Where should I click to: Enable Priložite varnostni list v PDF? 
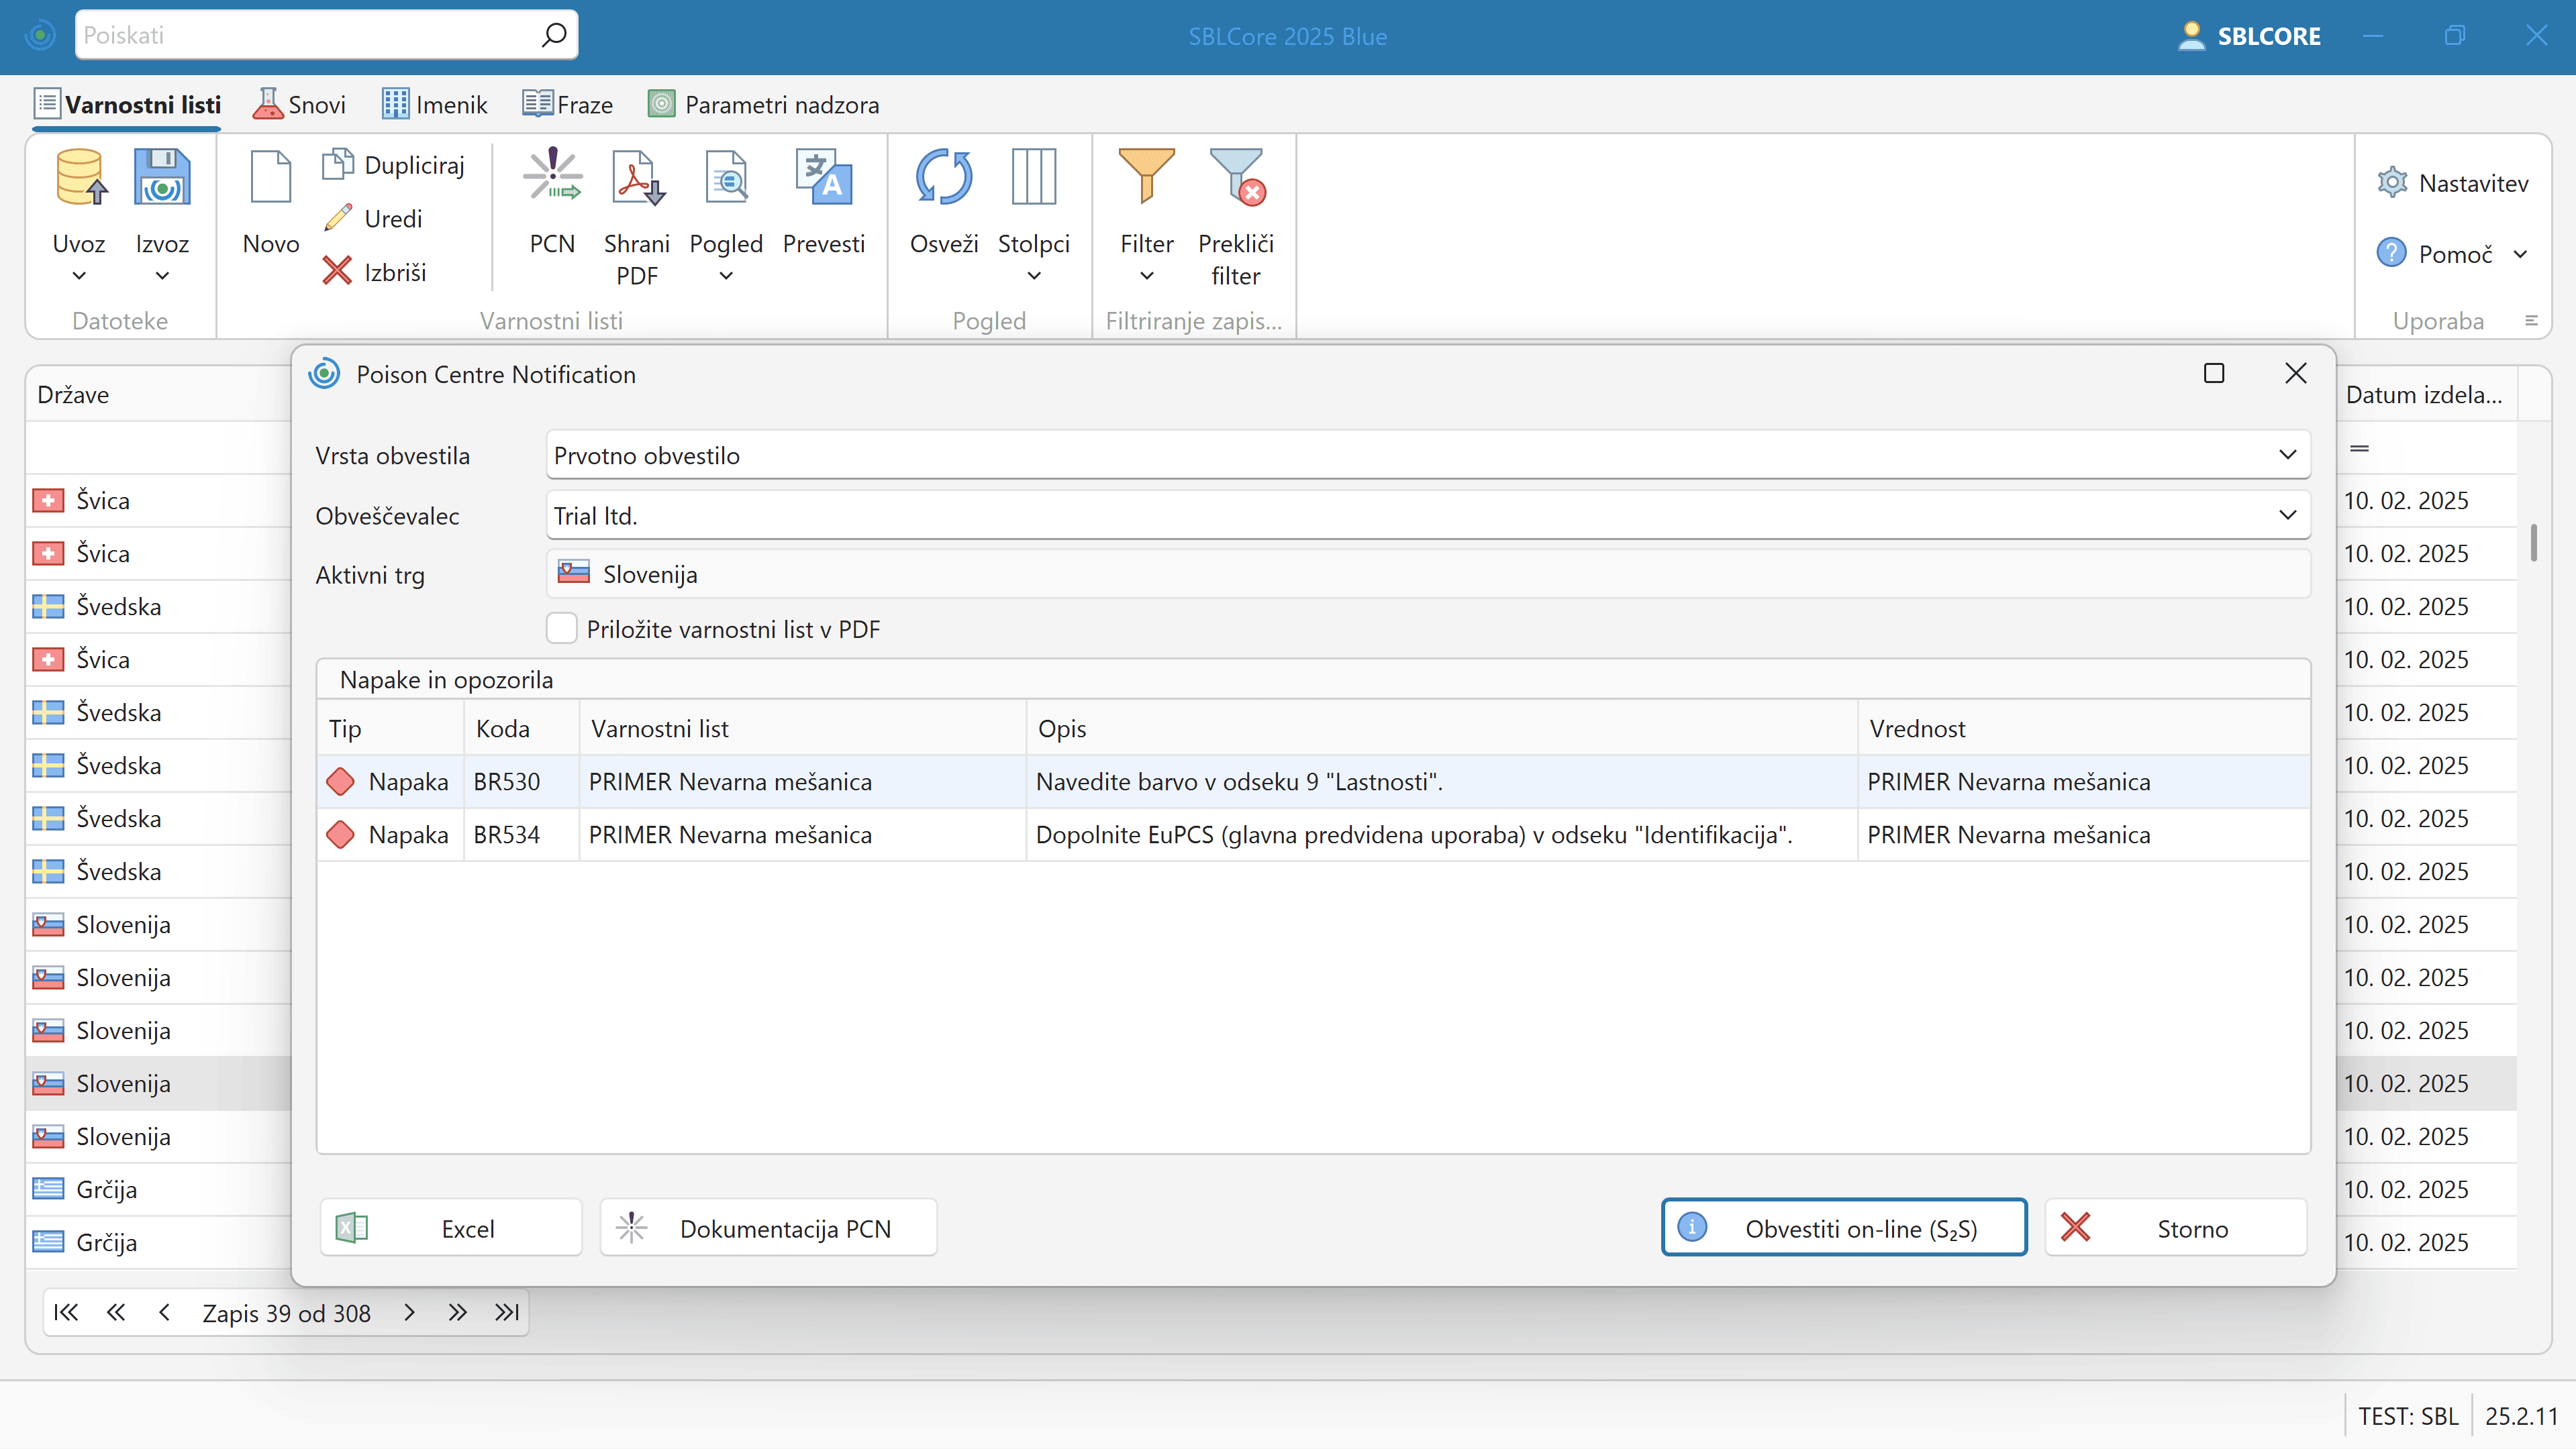tap(562, 629)
